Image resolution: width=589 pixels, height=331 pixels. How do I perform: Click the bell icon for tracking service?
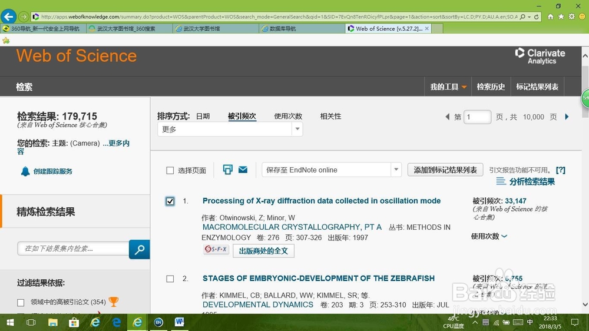coord(25,171)
